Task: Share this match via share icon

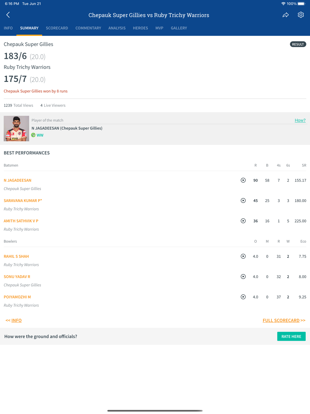Action: pyautogui.click(x=286, y=15)
